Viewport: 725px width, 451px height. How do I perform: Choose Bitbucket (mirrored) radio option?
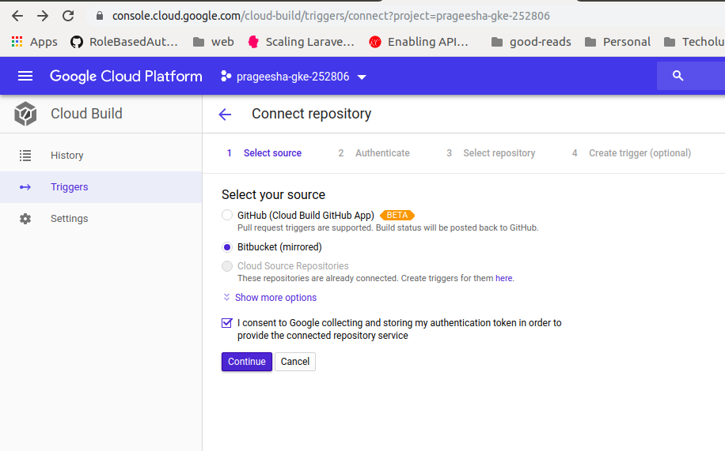click(x=227, y=247)
